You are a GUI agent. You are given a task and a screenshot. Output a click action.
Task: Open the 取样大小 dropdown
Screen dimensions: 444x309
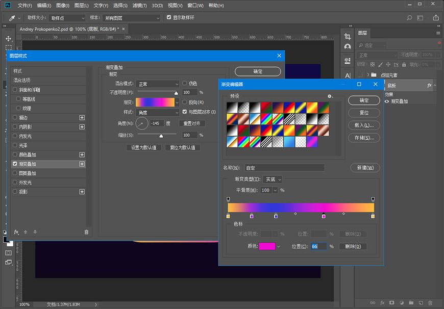point(67,18)
